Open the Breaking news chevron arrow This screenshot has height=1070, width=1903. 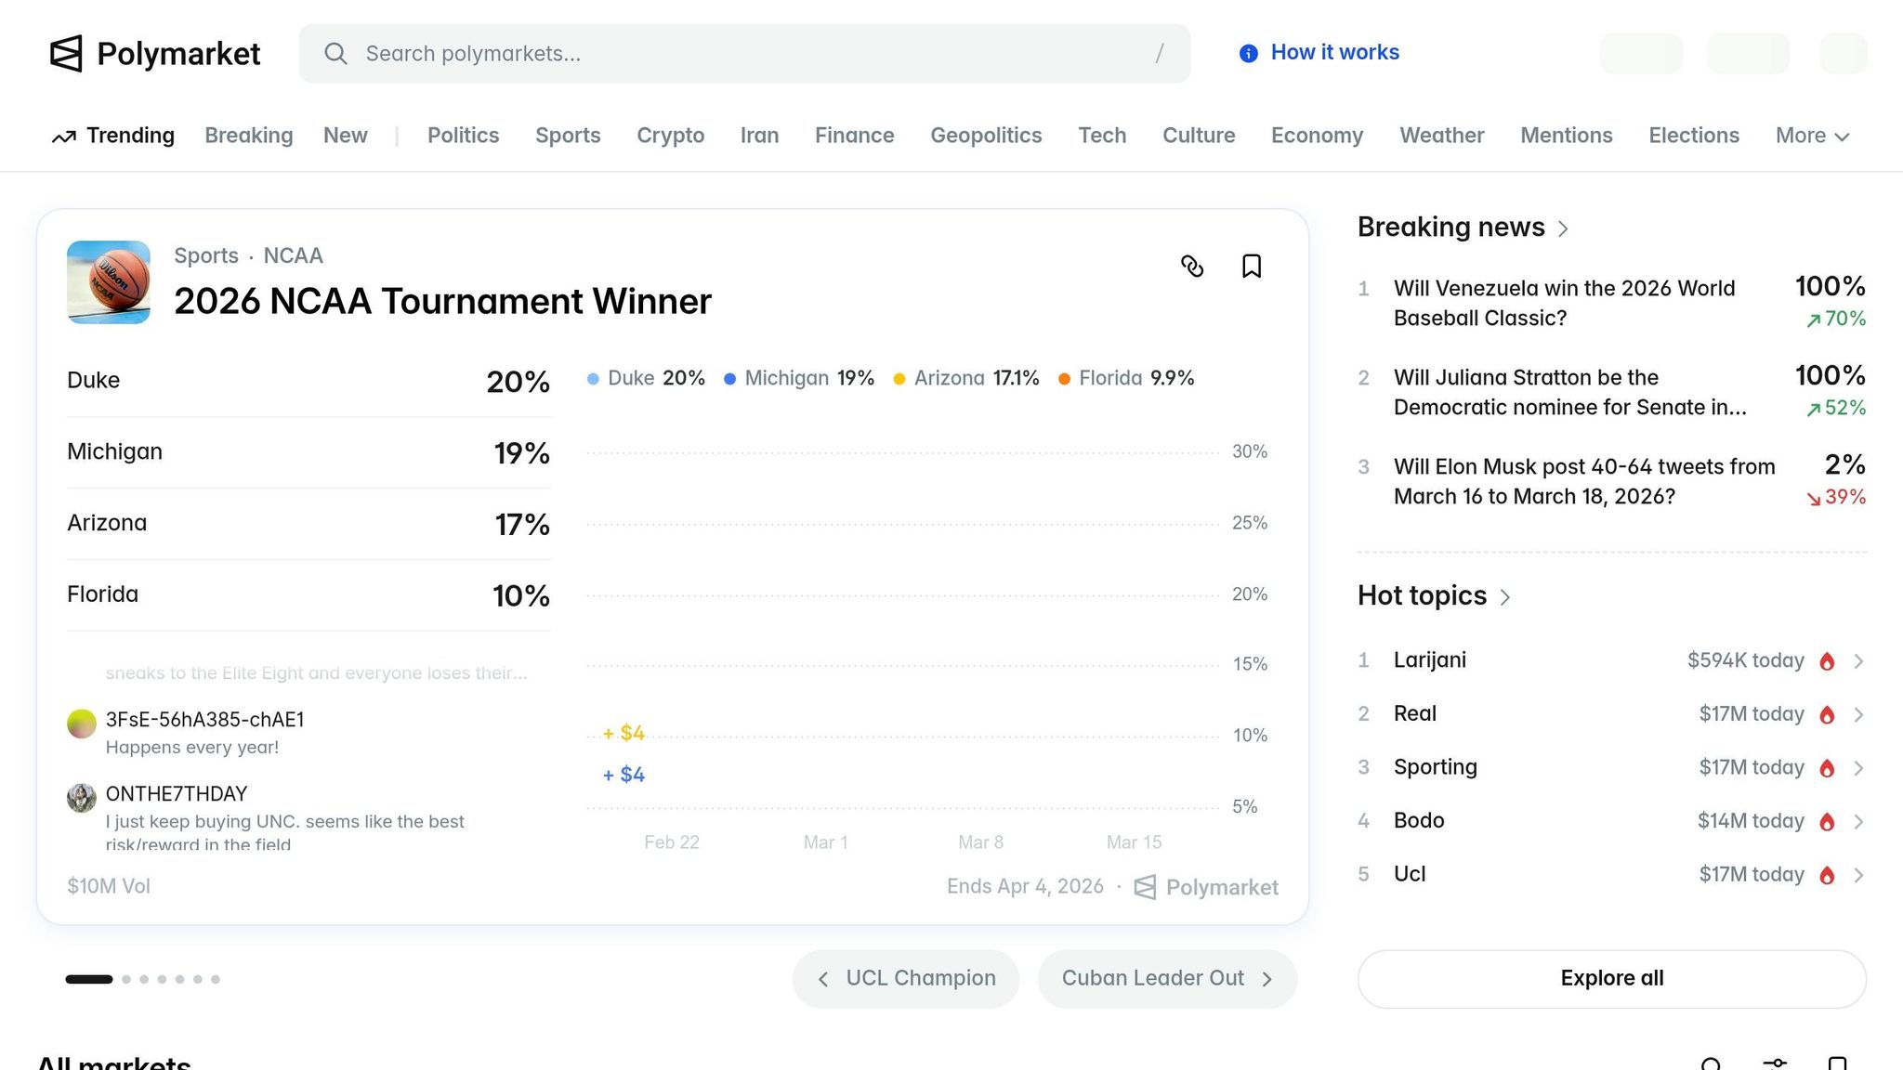[1563, 228]
